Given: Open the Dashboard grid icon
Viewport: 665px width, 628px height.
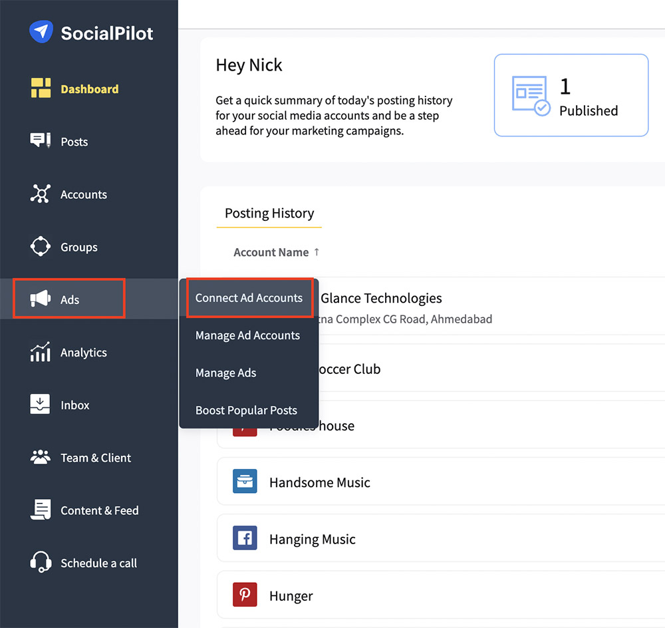Looking at the screenshot, I should click(41, 88).
